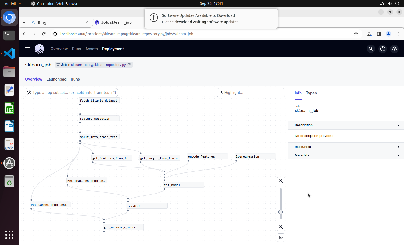Collapse the Metadata section

tap(399, 155)
